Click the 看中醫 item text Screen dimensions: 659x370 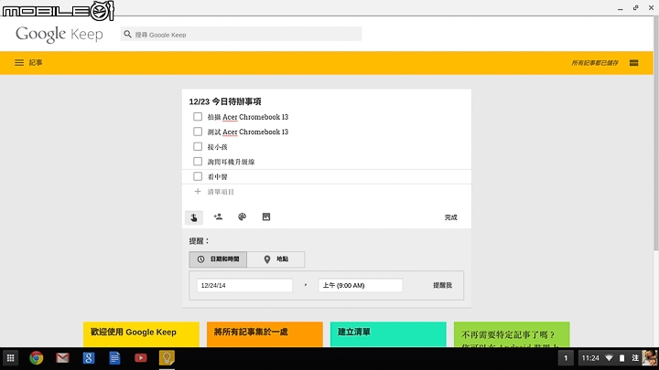coord(217,177)
